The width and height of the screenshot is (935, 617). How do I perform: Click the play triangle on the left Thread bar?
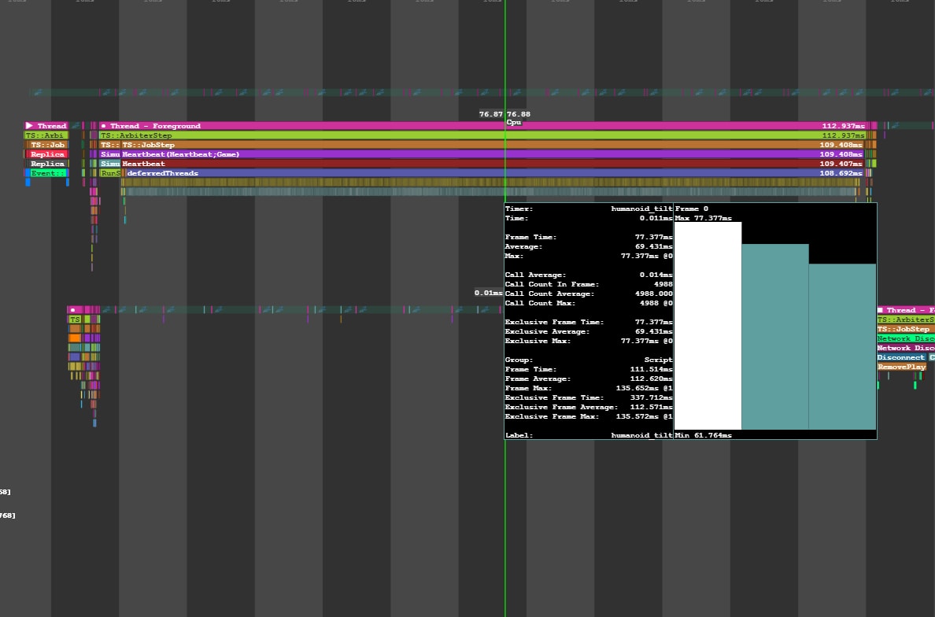click(x=29, y=126)
